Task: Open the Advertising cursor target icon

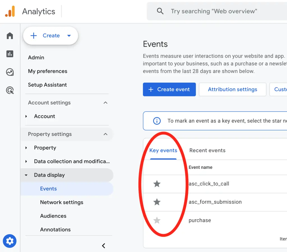Action: (x=10, y=90)
